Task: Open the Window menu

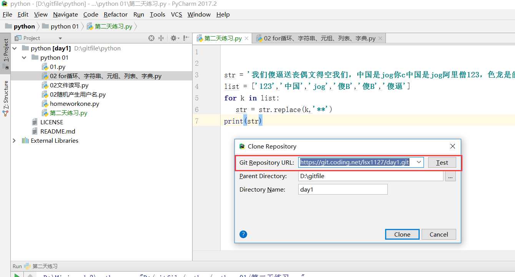Action: 199,14
